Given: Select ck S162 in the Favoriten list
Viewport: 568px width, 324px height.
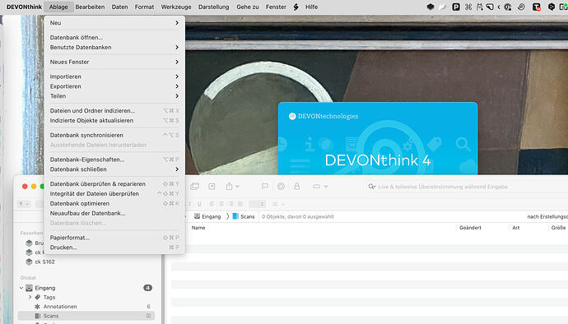Looking at the screenshot, I should click(x=45, y=262).
